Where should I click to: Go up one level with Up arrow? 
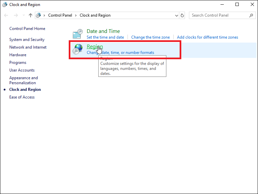[31, 15]
